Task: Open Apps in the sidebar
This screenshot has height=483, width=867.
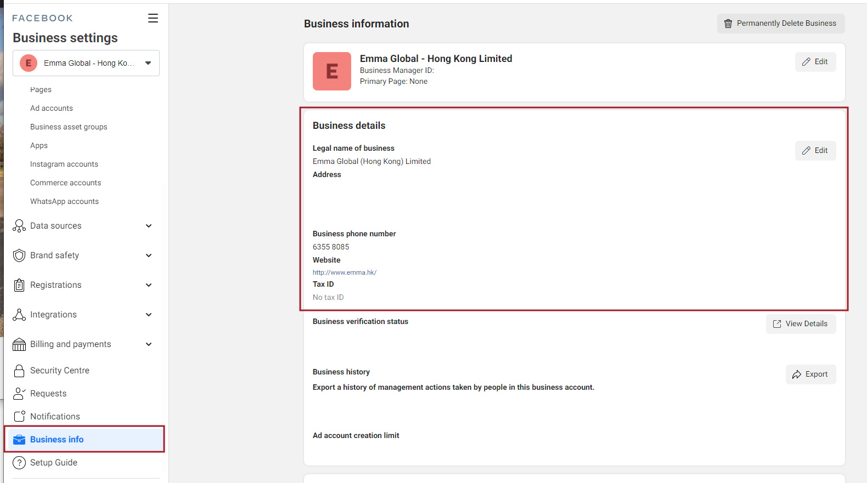Action: click(39, 145)
